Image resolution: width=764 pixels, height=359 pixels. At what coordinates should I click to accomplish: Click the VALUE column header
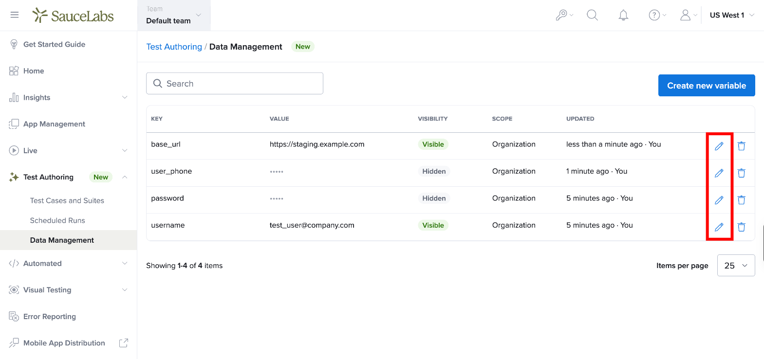(280, 119)
